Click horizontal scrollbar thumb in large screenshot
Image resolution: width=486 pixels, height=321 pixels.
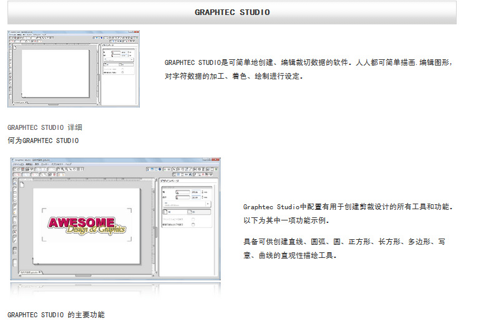84,275
